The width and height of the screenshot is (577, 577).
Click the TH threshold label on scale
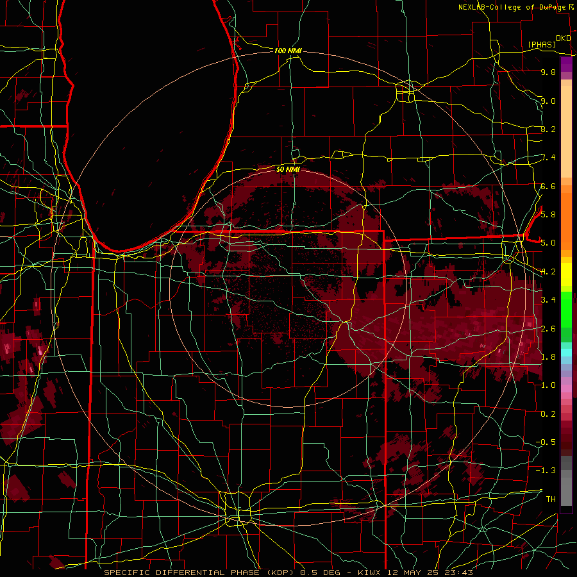pos(551,499)
